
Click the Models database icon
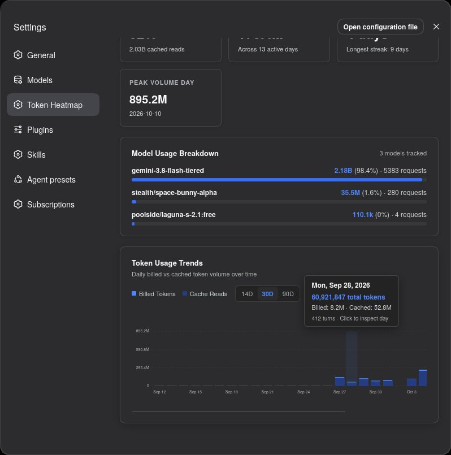(x=18, y=80)
